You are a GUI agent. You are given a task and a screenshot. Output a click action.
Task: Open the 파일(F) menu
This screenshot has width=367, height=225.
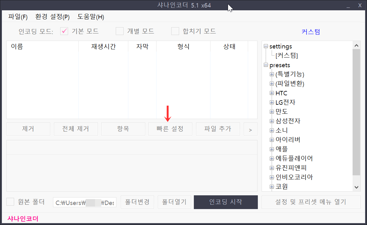point(18,17)
